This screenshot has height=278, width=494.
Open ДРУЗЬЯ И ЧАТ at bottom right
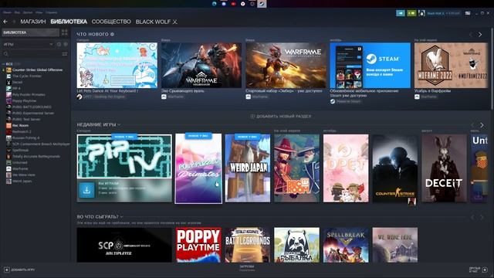479,270
